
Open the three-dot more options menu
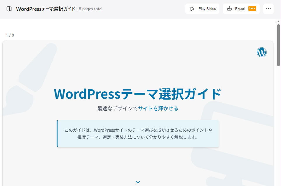pos(268,8)
